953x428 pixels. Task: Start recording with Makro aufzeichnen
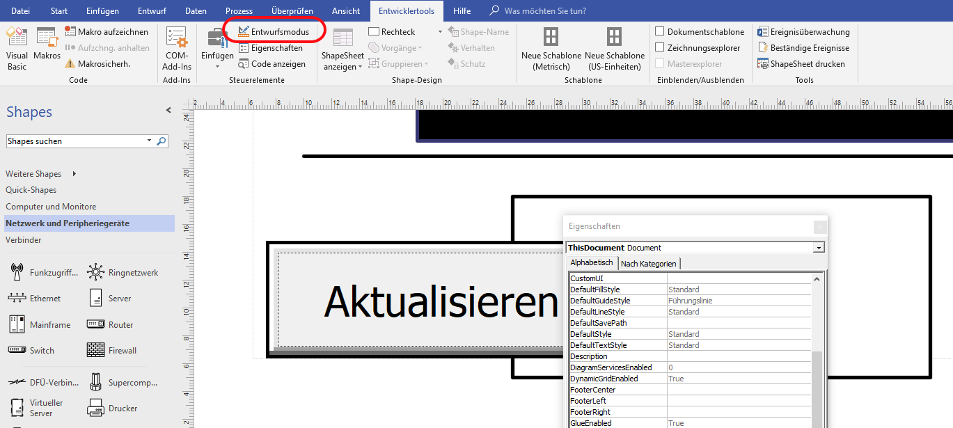(x=107, y=31)
